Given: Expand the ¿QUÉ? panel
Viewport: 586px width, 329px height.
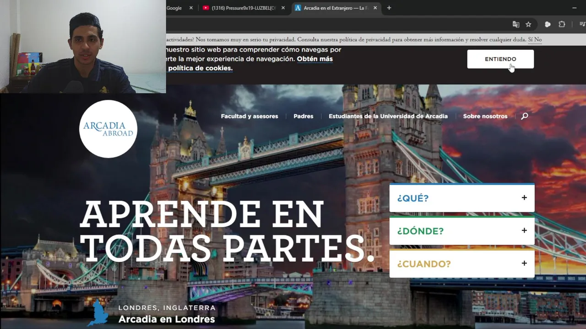Looking at the screenshot, I should (462, 198).
